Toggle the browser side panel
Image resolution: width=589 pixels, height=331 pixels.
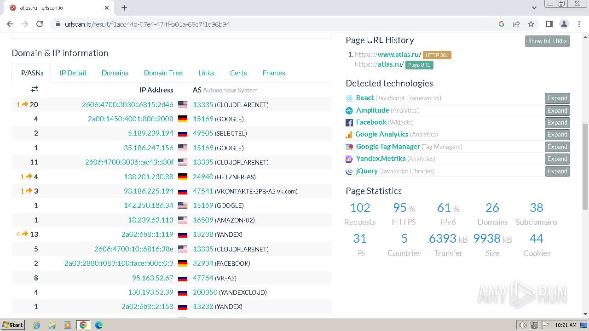point(549,24)
